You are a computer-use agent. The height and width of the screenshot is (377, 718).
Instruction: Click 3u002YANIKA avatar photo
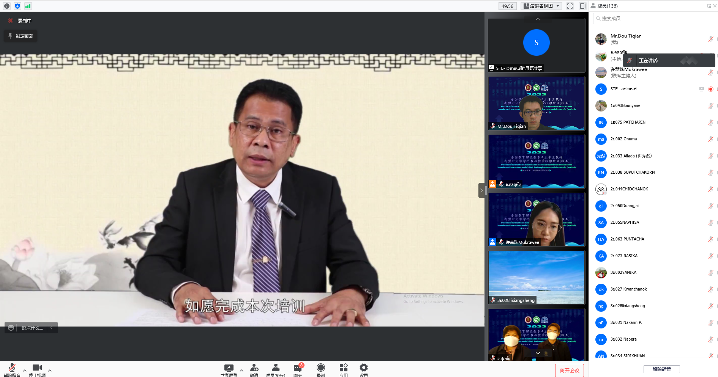[601, 273]
